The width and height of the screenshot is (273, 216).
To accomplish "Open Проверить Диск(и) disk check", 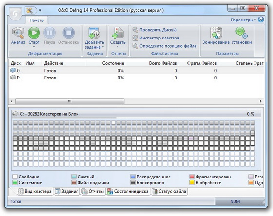I will pyautogui.click(x=155, y=30).
